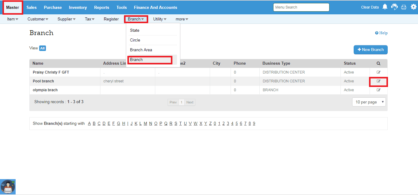
Task: Edit the Pool branch row
Action: click(378, 81)
